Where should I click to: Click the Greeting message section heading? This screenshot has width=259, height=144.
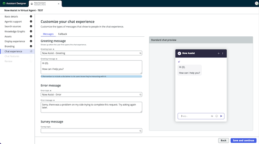pos(53,41)
